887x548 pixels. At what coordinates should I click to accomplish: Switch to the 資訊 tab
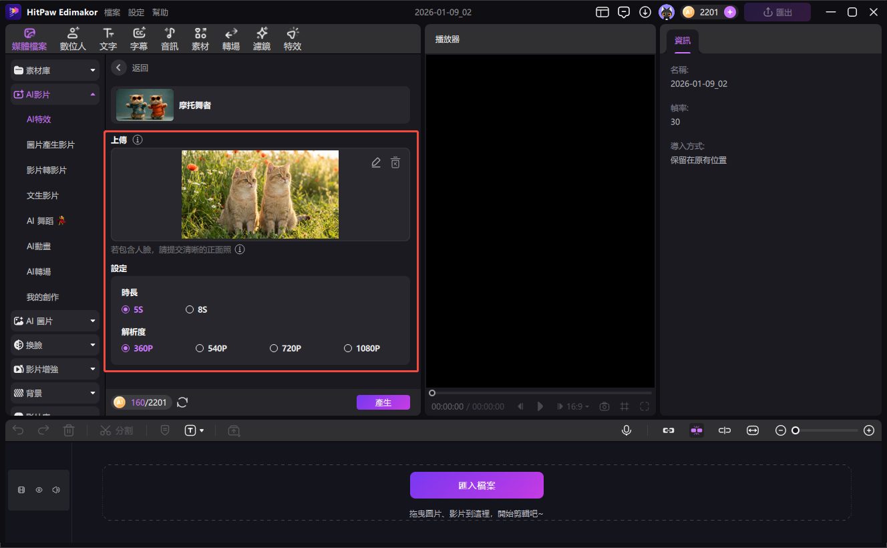682,40
